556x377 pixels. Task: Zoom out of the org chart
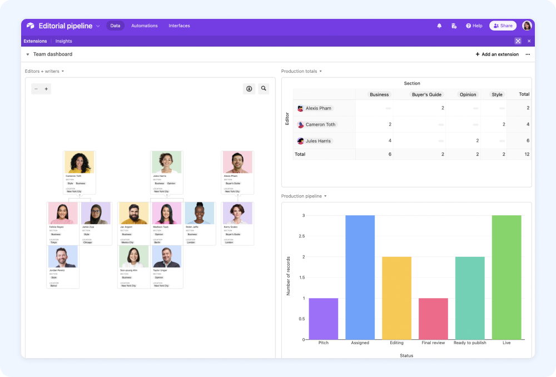(x=36, y=88)
